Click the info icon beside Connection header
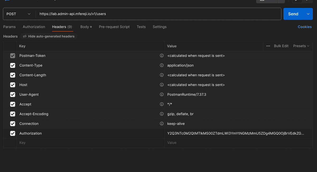 (x=162, y=123)
